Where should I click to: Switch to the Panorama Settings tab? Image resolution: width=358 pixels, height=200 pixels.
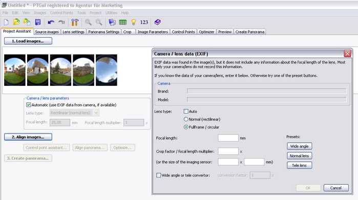tap(103, 32)
